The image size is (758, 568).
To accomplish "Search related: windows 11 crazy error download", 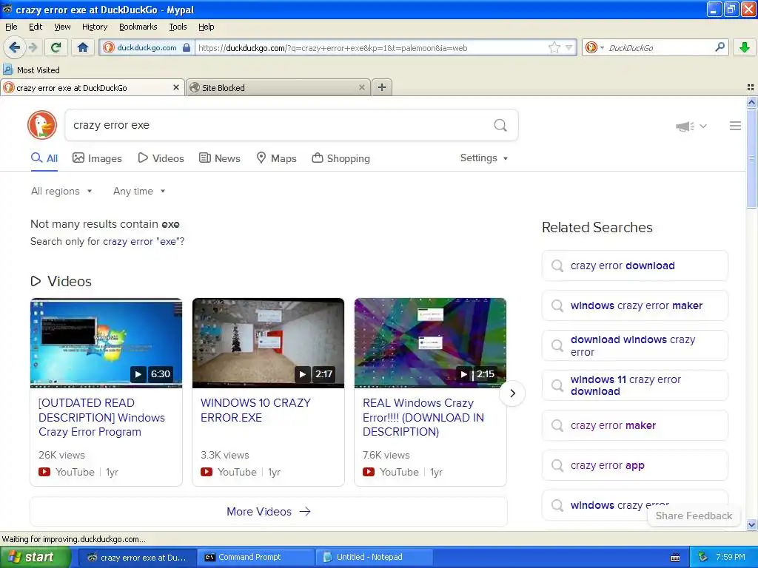I will point(634,385).
